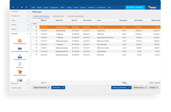This screenshot has height=112, width=171.
Task: Expand the Einkauf sidebar section
Action: [x=20, y=29]
